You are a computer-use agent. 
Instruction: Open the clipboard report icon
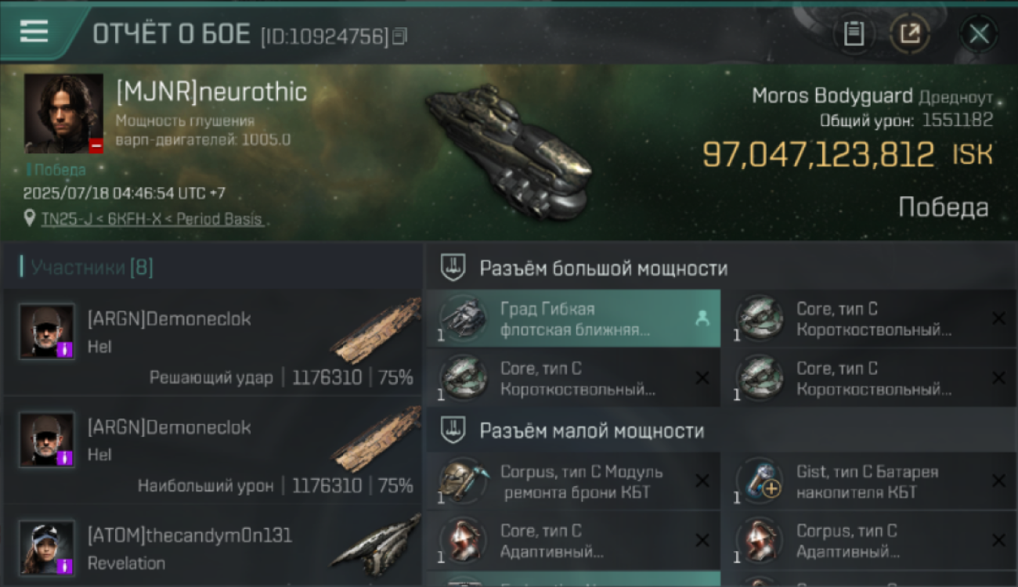[x=854, y=34]
